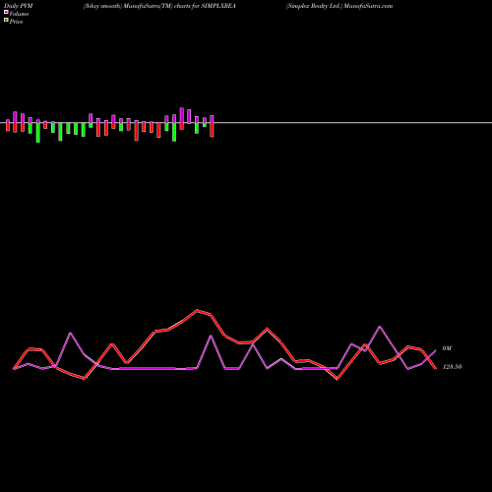The width and height of the screenshot is (492, 492).
Task: Click the '123.50' price value label
Action: pyautogui.click(x=453, y=367)
